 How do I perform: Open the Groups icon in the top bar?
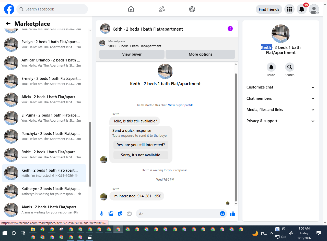pos(192,9)
